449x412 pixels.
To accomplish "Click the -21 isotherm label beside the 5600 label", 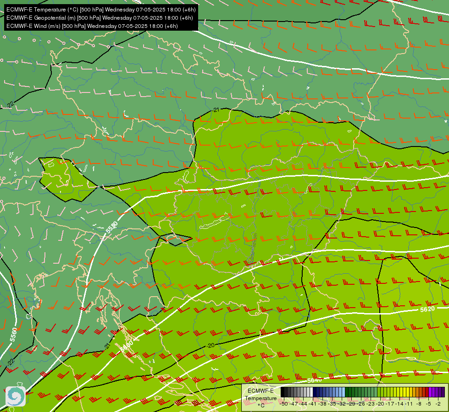I will coord(107,346).
